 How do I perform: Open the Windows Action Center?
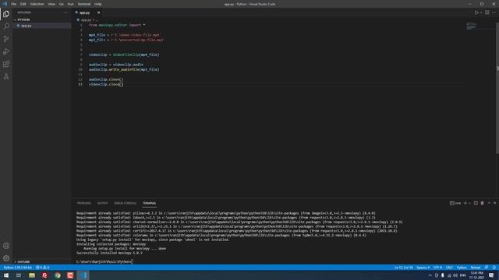click(x=491, y=275)
